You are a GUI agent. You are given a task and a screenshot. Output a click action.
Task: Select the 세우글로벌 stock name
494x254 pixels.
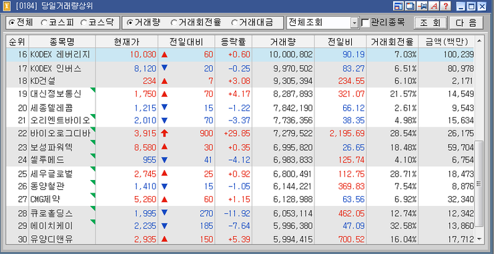[x=51, y=174]
